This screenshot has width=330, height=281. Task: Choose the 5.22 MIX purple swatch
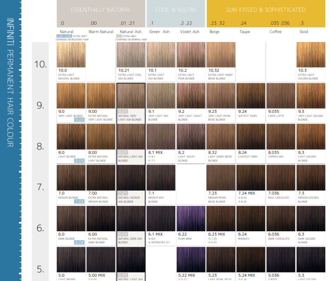point(191,260)
